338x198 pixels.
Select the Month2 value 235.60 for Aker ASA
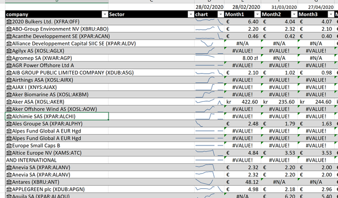[x=279, y=102]
